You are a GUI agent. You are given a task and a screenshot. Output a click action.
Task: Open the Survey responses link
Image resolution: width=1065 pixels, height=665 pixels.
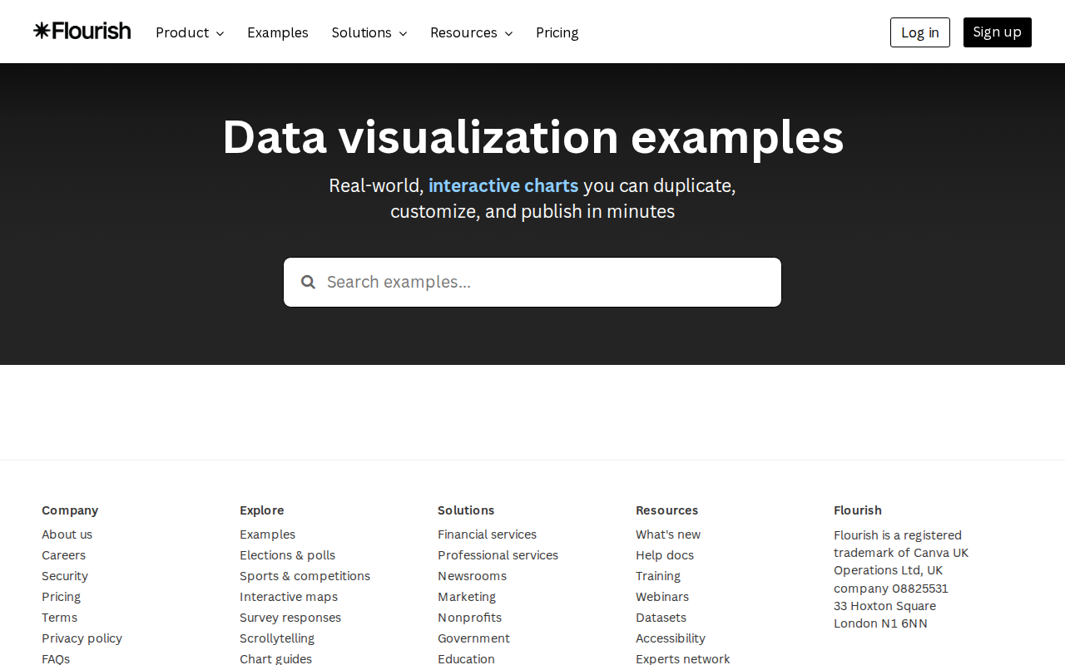click(290, 618)
